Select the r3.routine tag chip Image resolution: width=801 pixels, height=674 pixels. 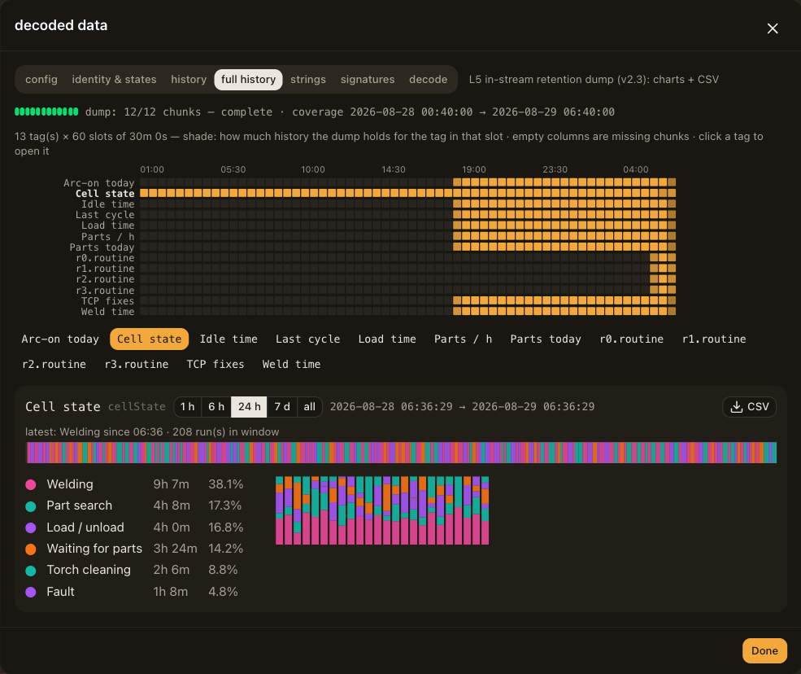click(x=137, y=364)
